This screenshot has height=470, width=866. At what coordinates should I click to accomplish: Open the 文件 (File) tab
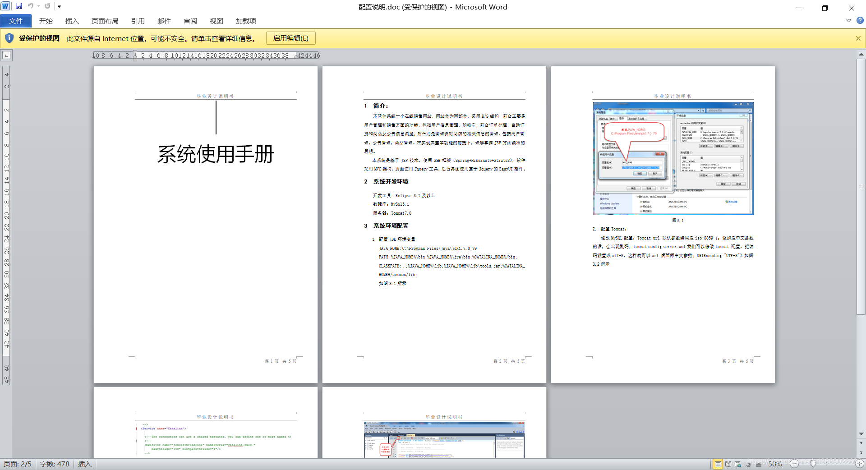tap(16, 21)
